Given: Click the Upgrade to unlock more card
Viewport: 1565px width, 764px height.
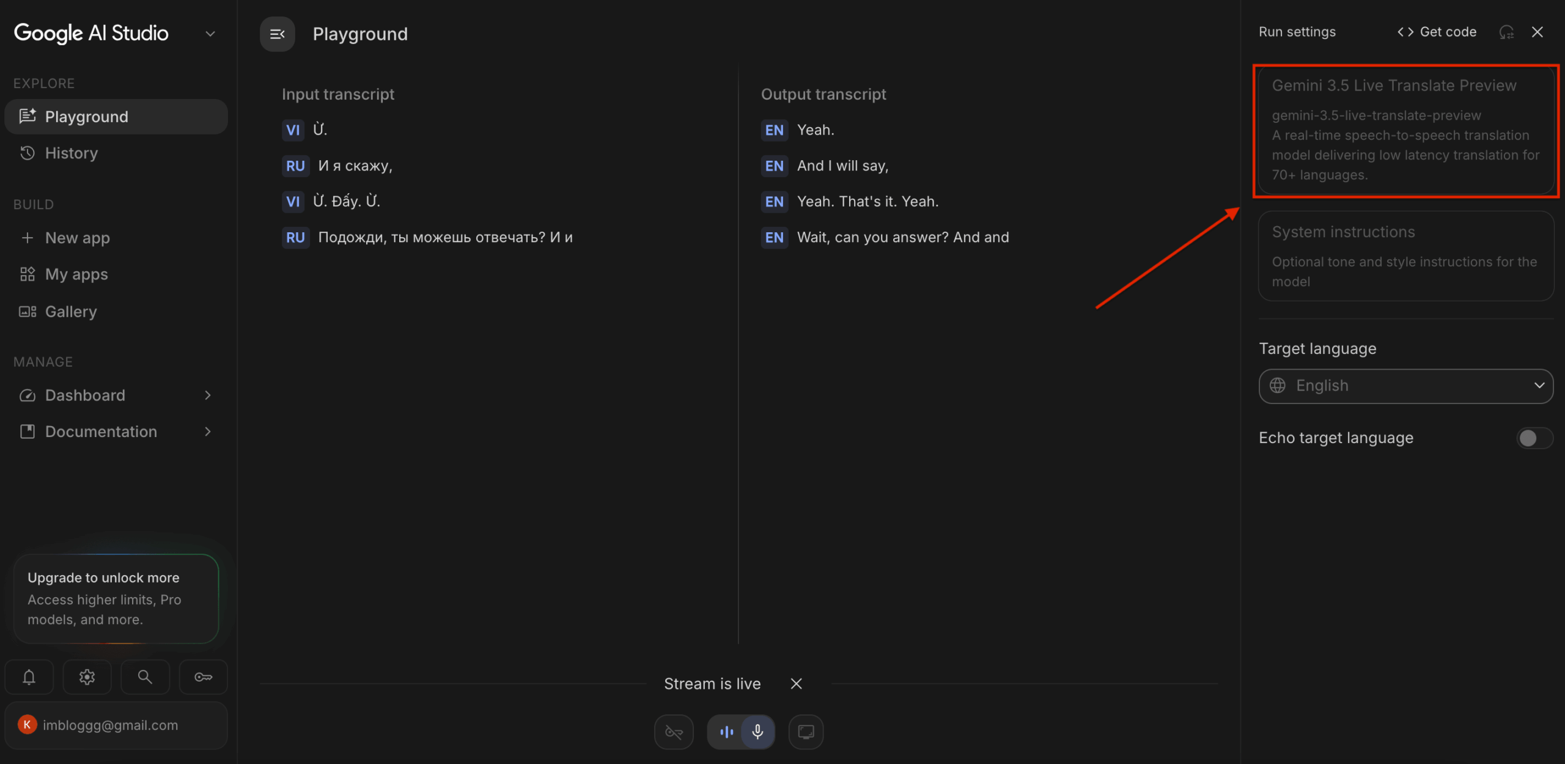Looking at the screenshot, I should click(x=116, y=598).
